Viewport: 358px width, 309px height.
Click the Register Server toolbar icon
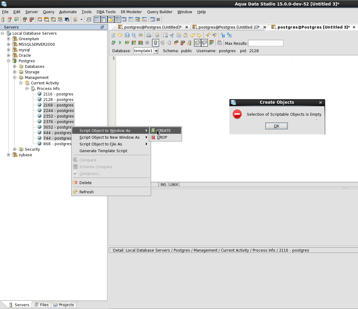[3, 19]
